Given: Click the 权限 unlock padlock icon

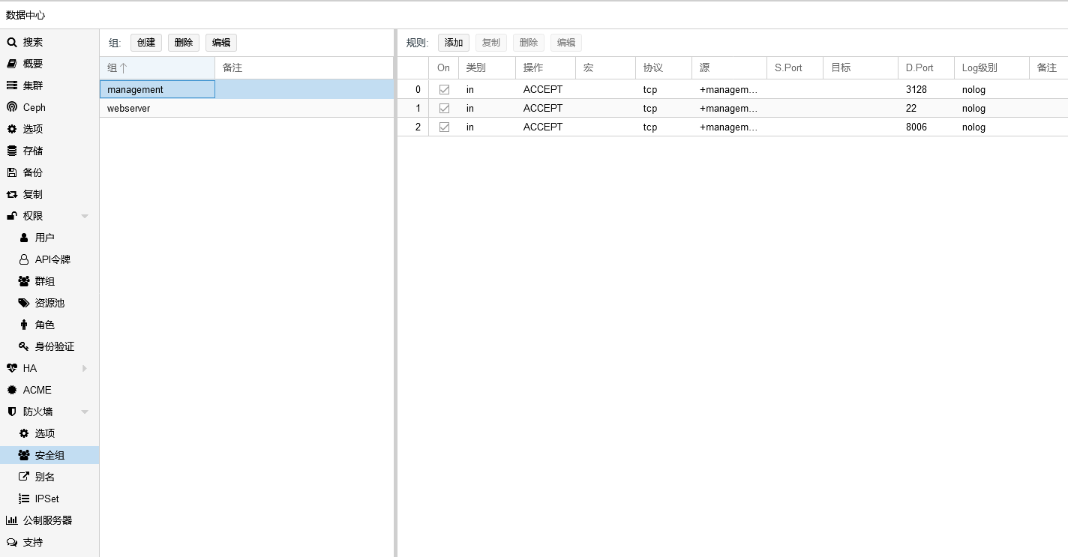Looking at the screenshot, I should click(x=12, y=216).
